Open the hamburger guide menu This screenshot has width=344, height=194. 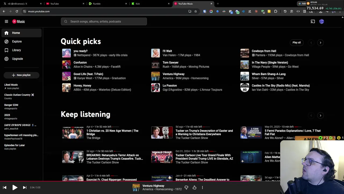pyautogui.click(x=6, y=22)
